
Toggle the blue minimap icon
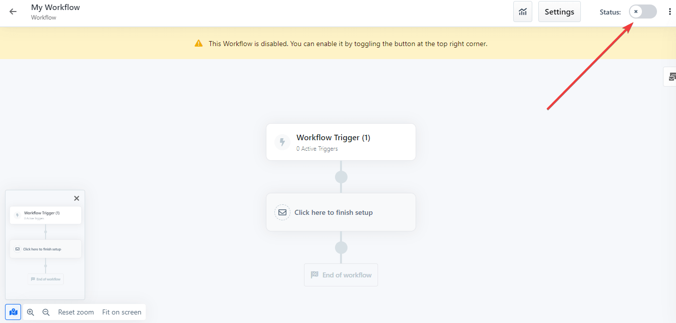pos(13,312)
